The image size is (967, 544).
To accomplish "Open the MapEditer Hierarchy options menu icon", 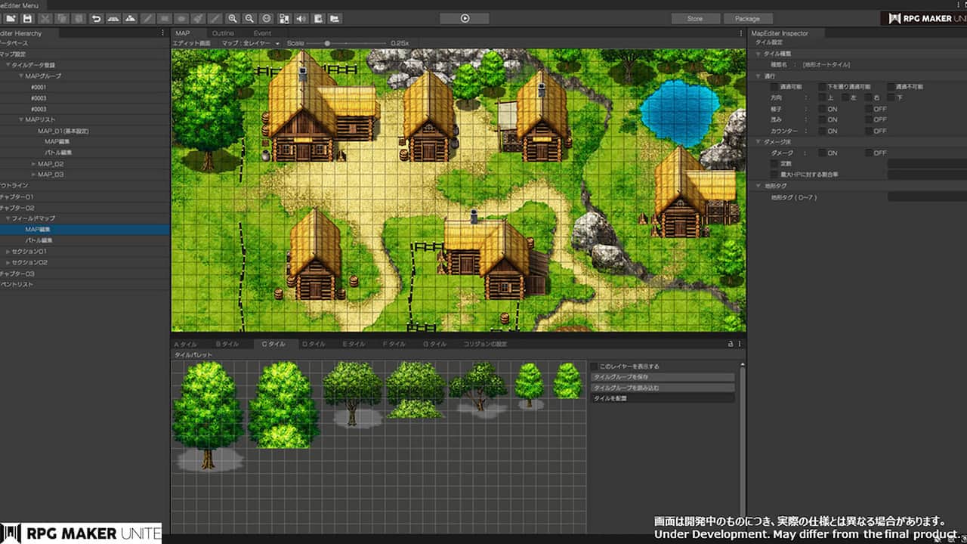I will click(x=162, y=33).
